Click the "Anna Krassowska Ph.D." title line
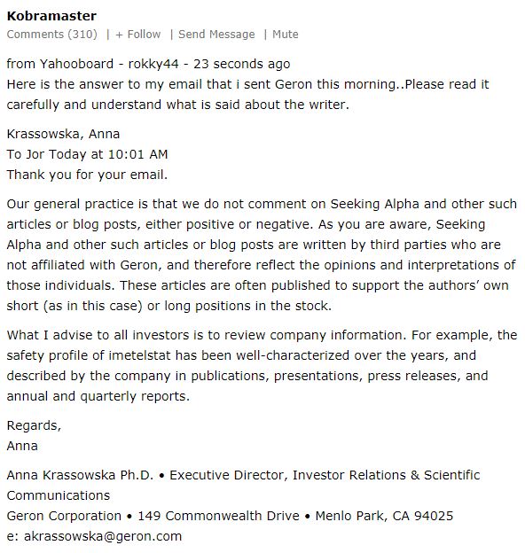This screenshot has width=525, height=553. click(x=244, y=475)
